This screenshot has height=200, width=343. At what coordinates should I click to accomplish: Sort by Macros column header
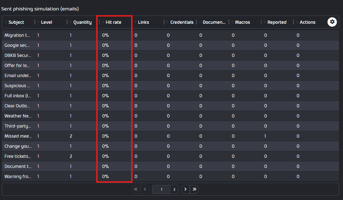tap(242, 22)
